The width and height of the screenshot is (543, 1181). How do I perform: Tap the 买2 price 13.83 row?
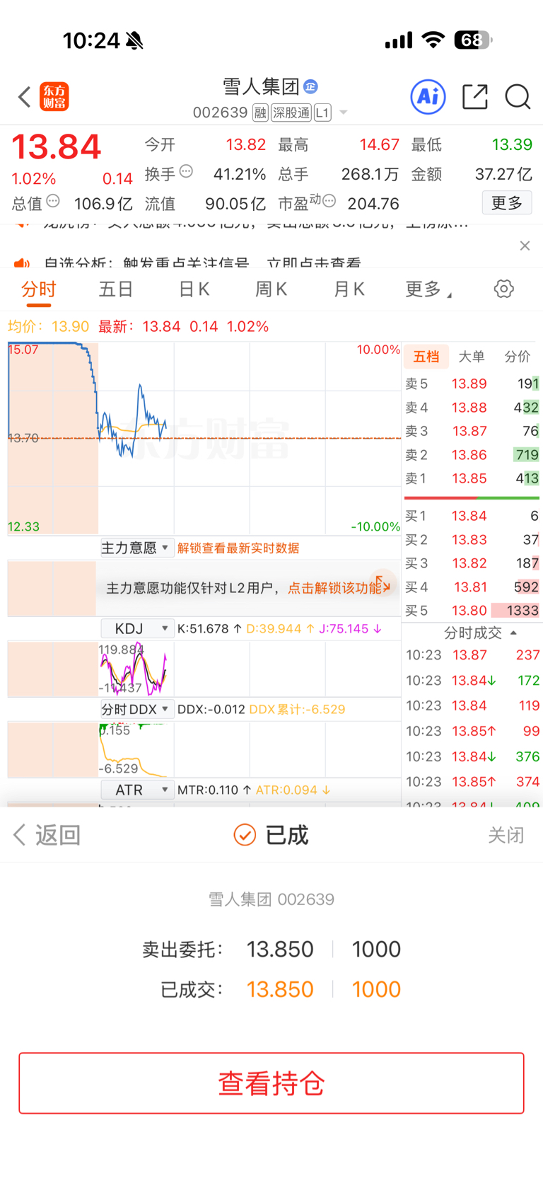(x=472, y=539)
